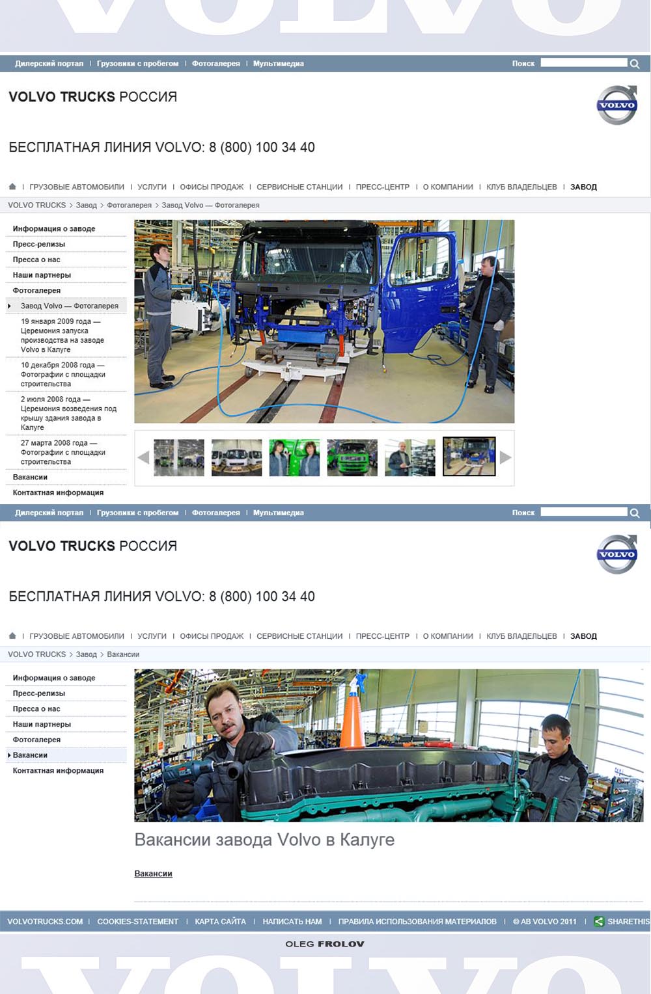Open the thumbnail of two women in green
651x994 pixels.
click(295, 457)
